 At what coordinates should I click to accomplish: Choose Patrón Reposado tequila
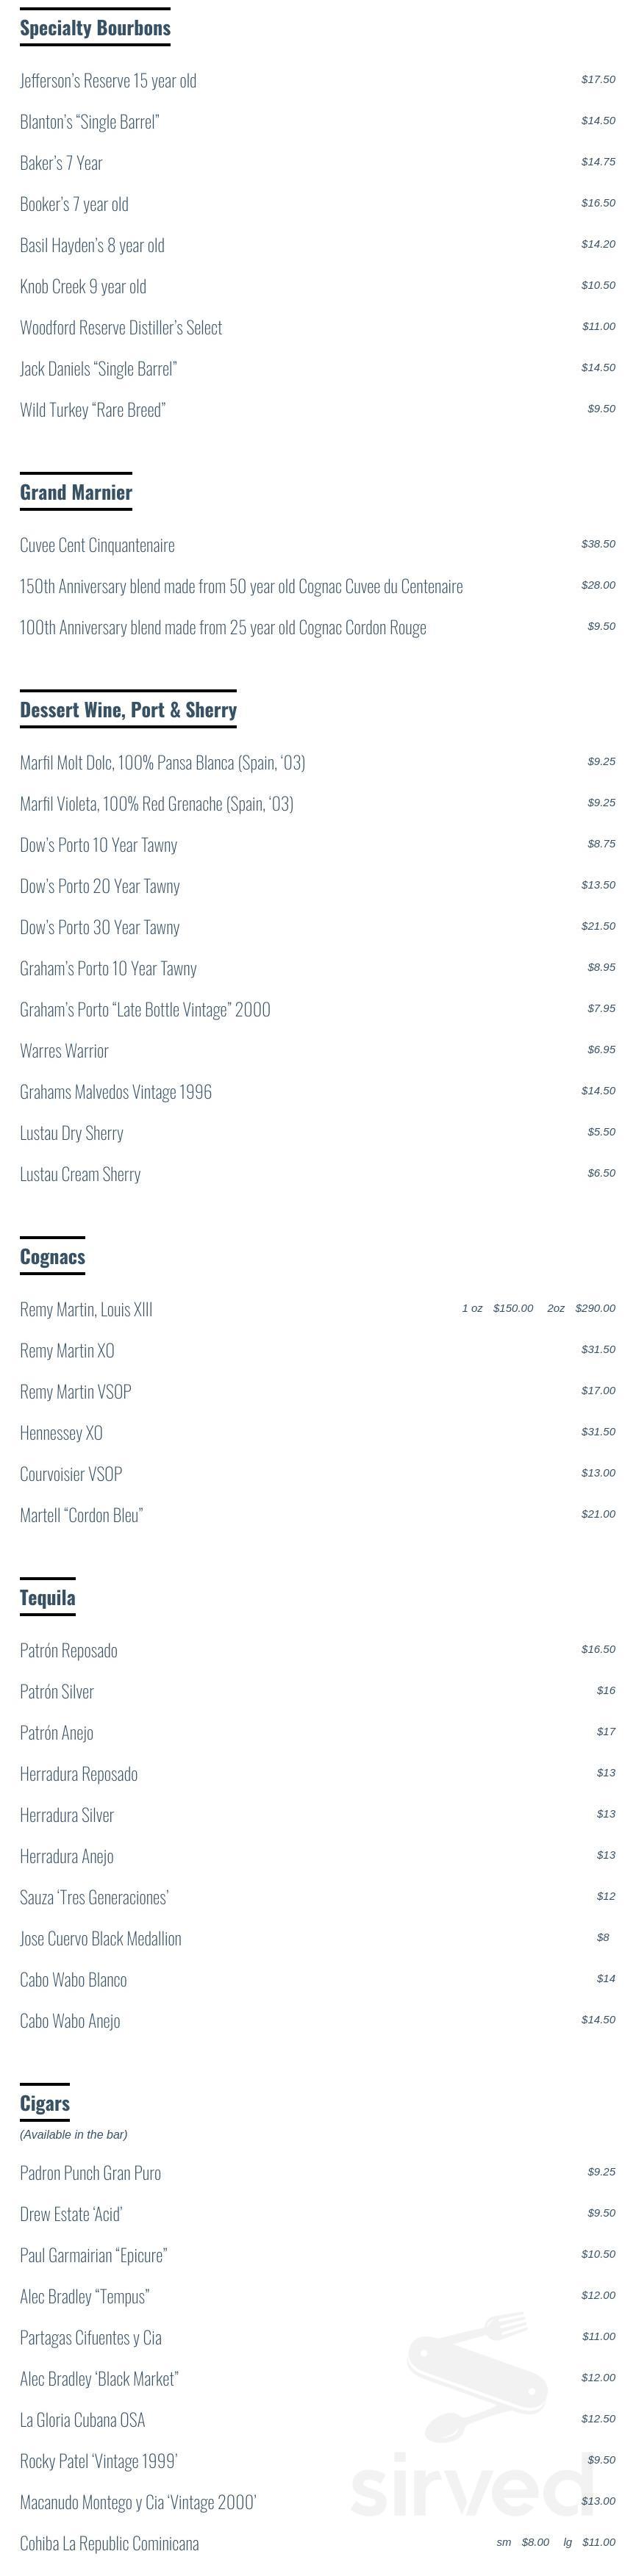[x=69, y=1651]
